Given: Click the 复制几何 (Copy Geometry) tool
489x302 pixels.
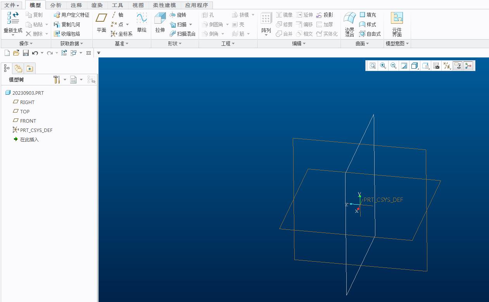Looking at the screenshot, I should pyautogui.click(x=67, y=24).
